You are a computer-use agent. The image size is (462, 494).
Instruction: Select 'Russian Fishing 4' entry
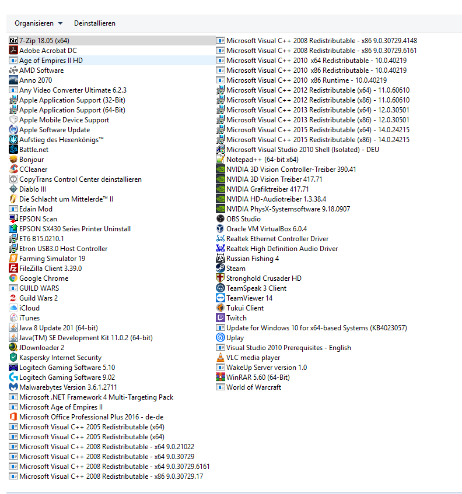(247, 258)
